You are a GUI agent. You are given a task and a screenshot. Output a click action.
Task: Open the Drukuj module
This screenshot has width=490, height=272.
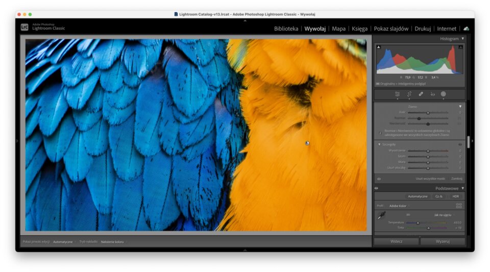(423, 29)
